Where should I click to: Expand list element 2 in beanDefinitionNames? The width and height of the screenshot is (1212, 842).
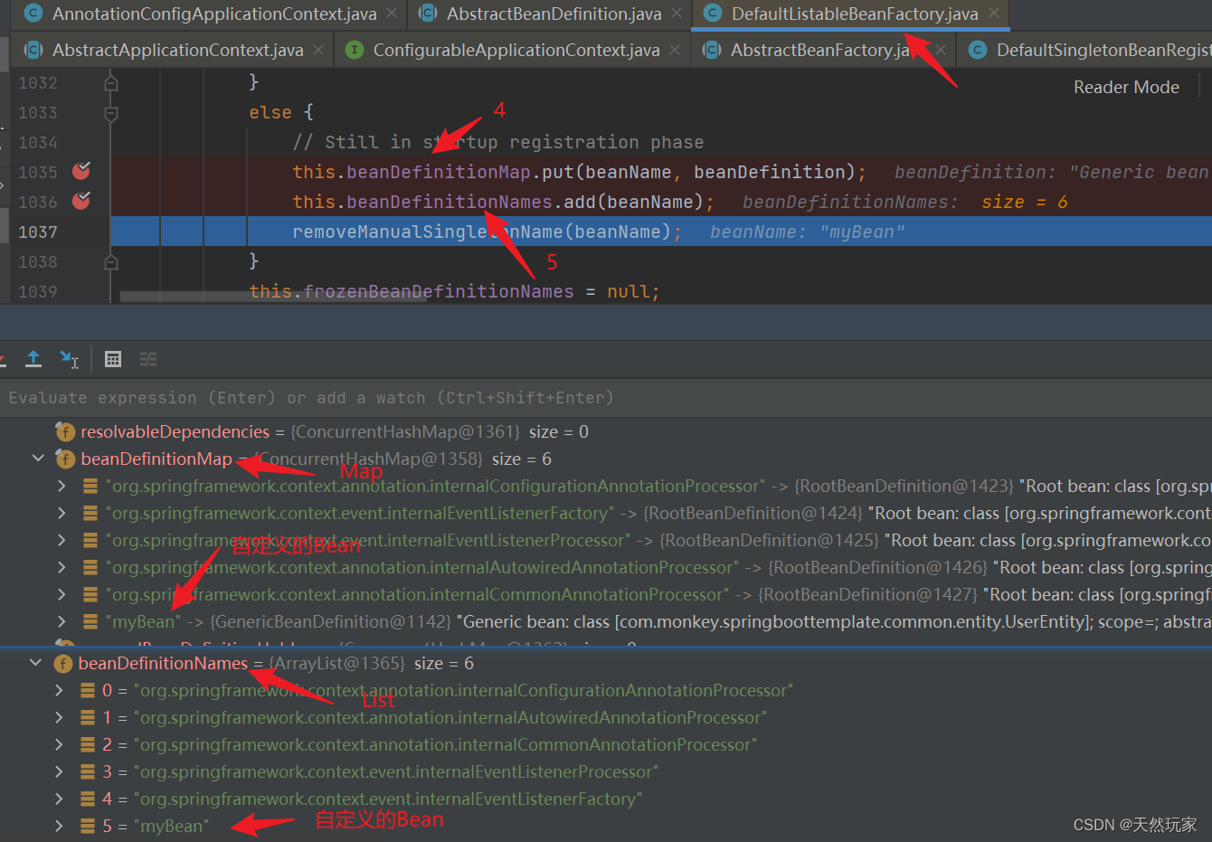coord(59,744)
